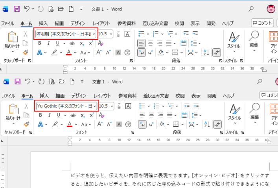Align text left in upper window
Image resolution: width=278 pixels, height=188 pixels.
tap(141, 43)
